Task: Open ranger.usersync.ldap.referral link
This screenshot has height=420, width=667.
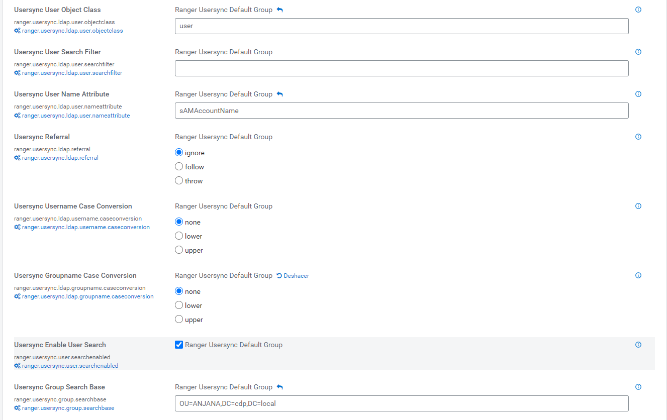Action: tap(60, 158)
